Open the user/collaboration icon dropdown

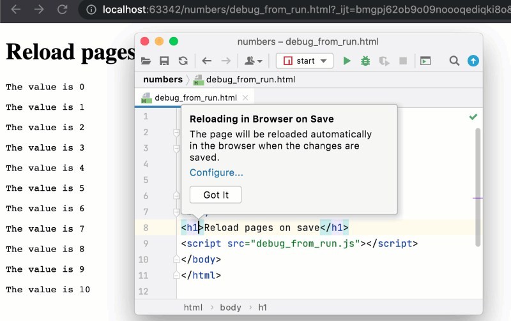(253, 61)
